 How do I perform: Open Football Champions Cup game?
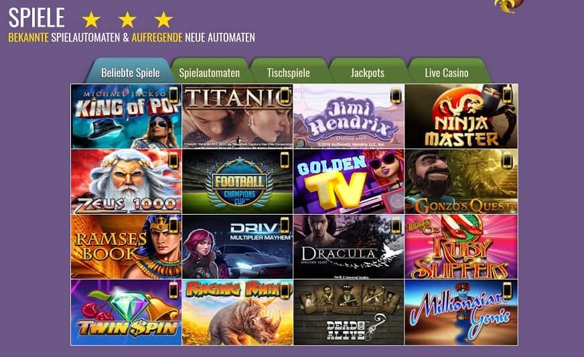click(x=237, y=181)
